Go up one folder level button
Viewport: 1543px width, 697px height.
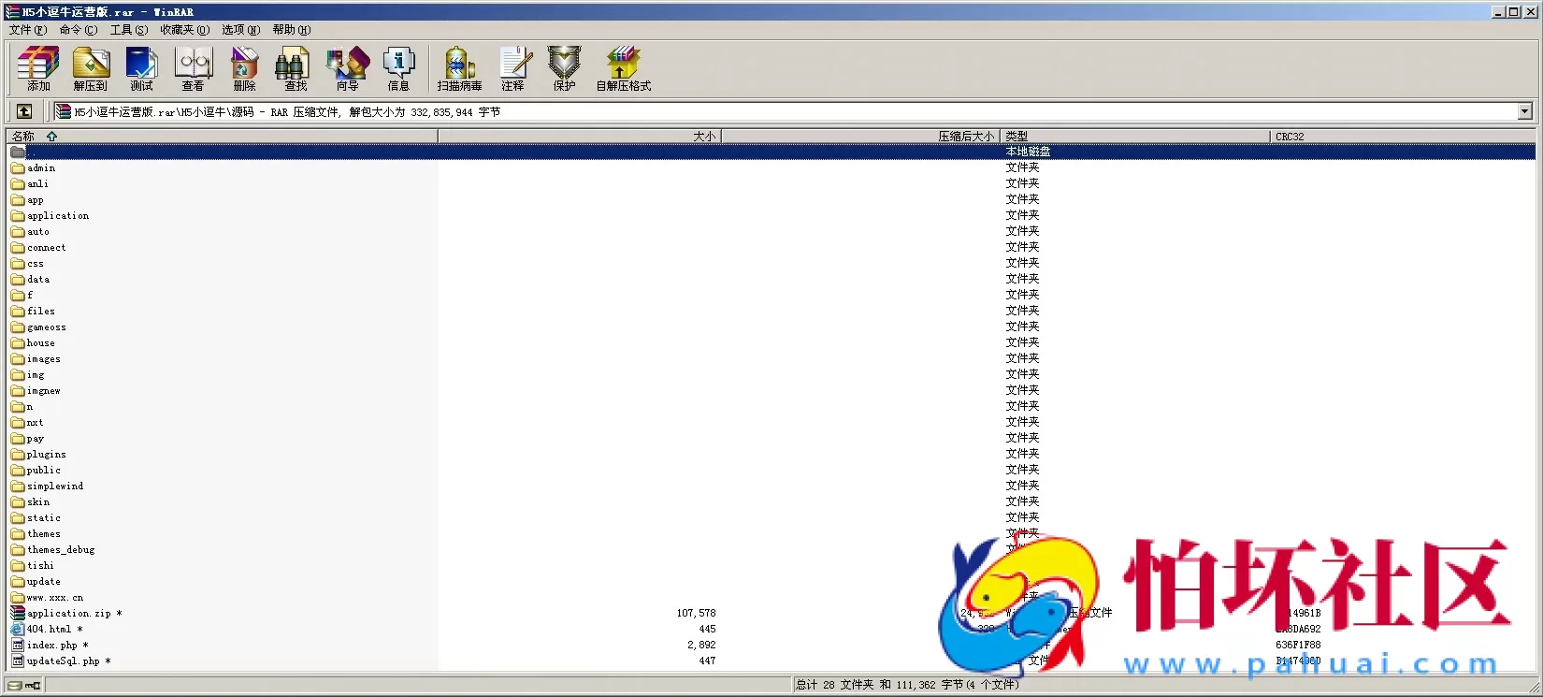[x=24, y=111]
